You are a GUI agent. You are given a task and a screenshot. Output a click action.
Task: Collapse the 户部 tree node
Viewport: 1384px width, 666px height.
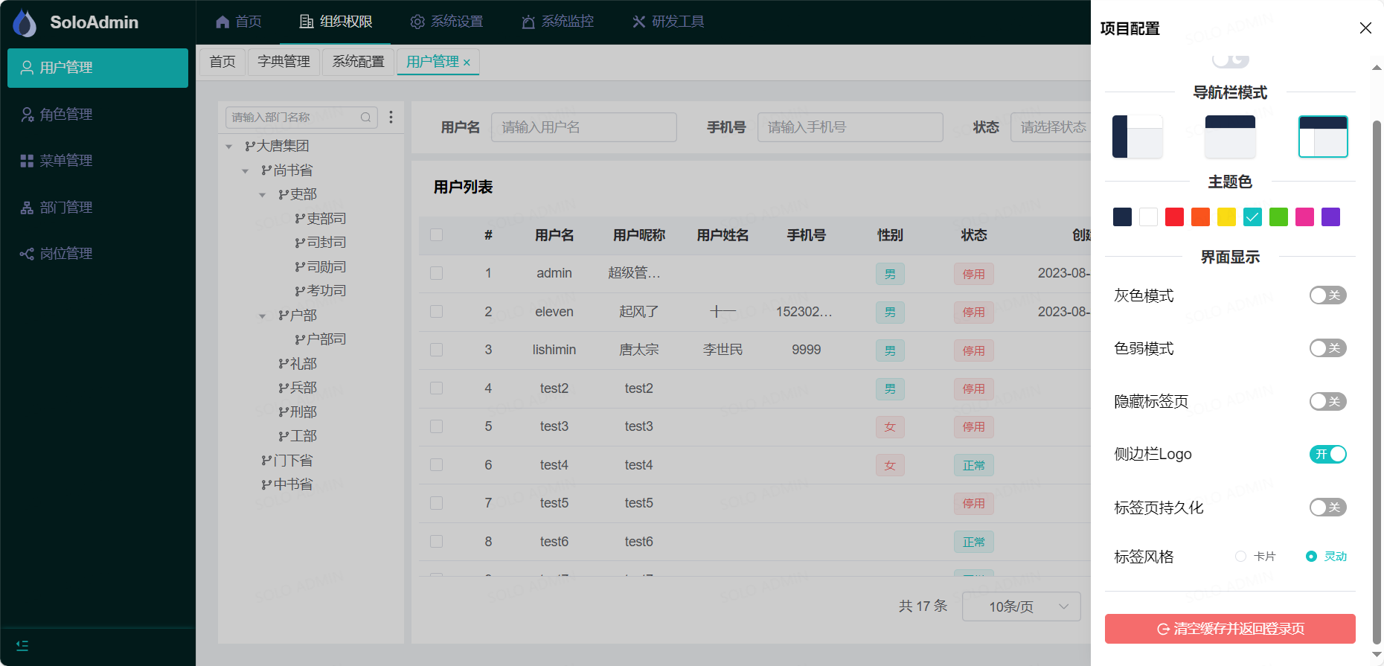point(262,316)
